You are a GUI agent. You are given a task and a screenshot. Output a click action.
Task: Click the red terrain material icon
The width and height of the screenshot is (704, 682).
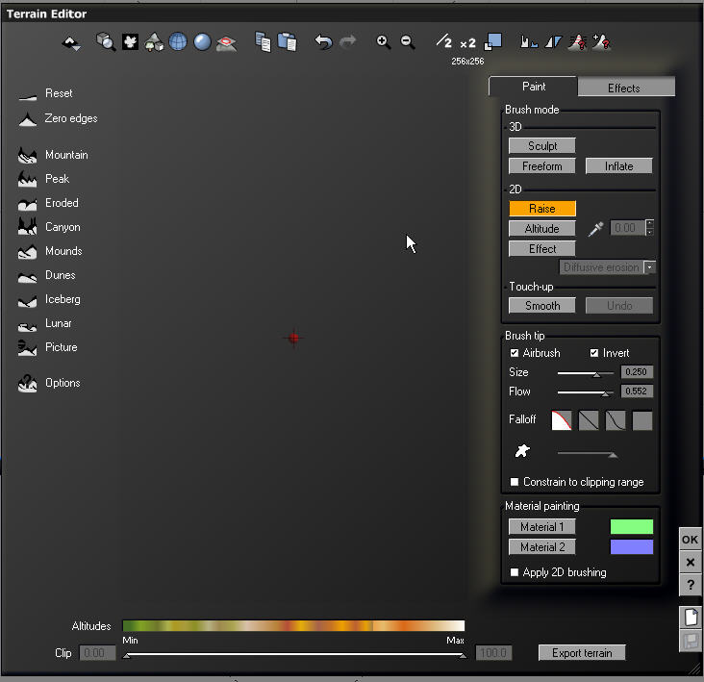[226, 43]
